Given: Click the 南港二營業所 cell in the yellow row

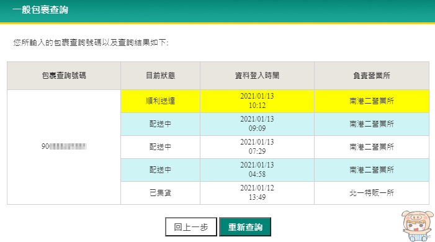Looking at the screenshot, I should (372, 101).
